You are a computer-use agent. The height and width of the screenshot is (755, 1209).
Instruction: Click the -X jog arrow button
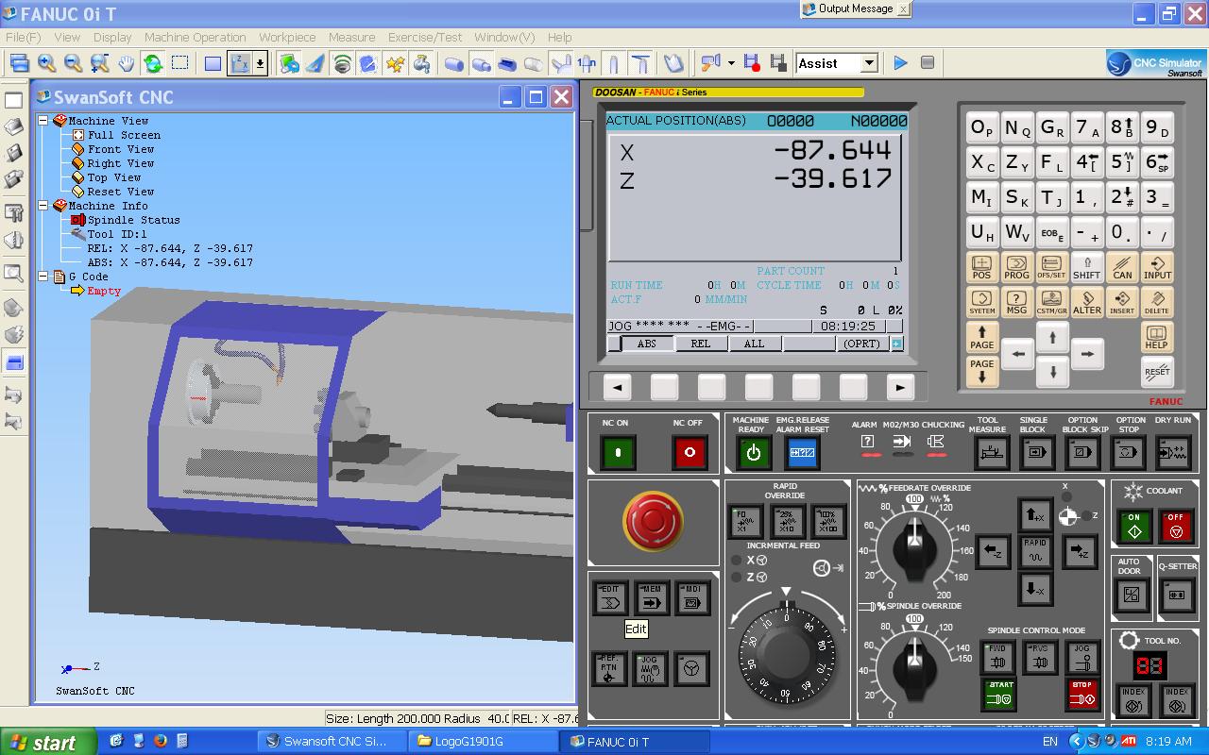click(1035, 589)
